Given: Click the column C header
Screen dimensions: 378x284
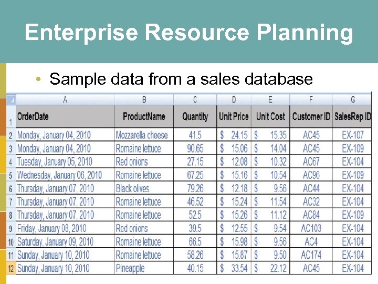Looking at the screenshot, I should pyautogui.click(x=195, y=99).
